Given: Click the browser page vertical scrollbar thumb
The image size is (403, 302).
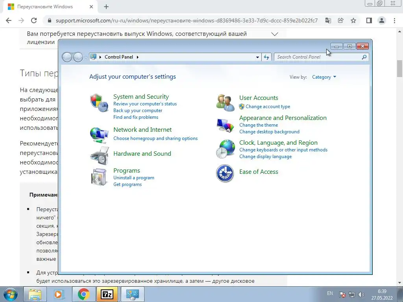Looking at the screenshot, I should (x=400, y=68).
